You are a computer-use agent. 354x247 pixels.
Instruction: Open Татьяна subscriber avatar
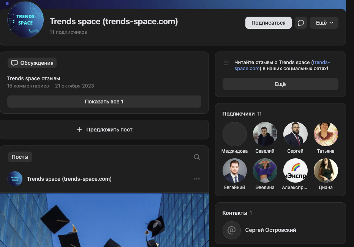point(326,134)
